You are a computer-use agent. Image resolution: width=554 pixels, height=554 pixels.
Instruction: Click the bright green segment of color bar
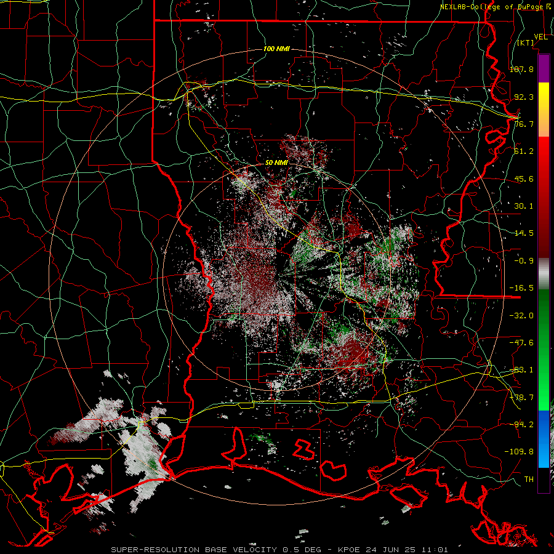544,349
